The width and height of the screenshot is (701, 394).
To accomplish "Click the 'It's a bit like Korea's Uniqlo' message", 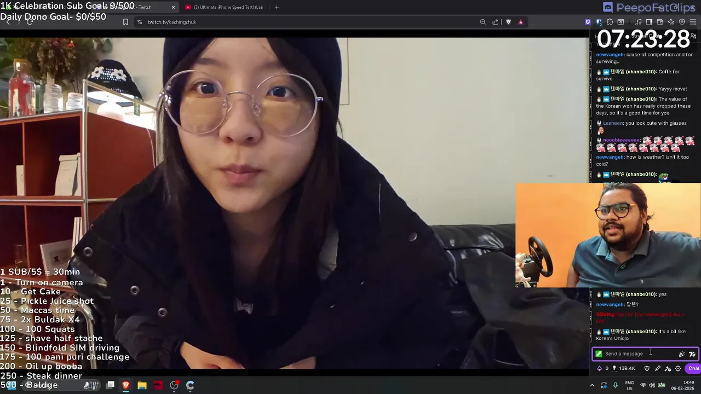I will [641, 335].
